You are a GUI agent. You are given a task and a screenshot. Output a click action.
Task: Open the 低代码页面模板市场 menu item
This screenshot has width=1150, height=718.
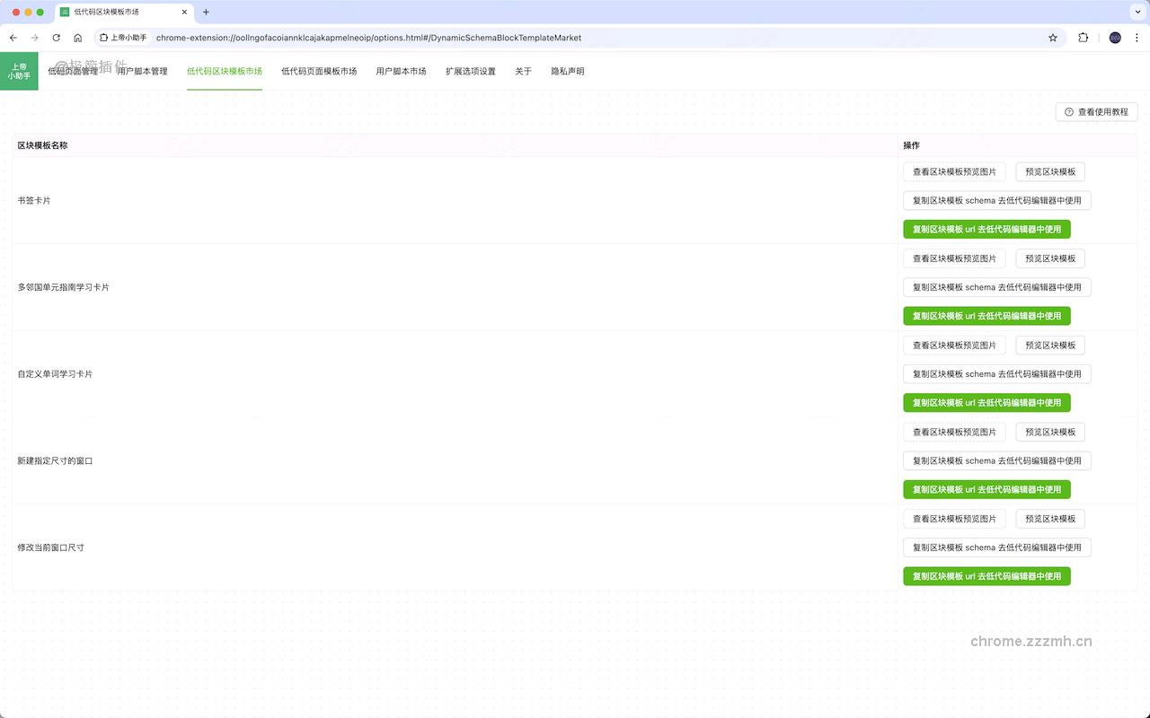tap(319, 71)
